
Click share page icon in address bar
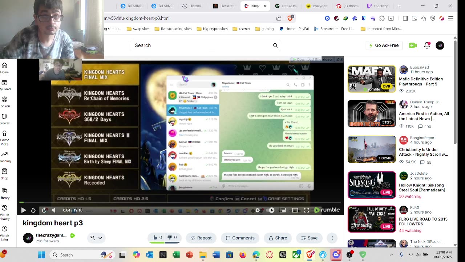(x=279, y=18)
